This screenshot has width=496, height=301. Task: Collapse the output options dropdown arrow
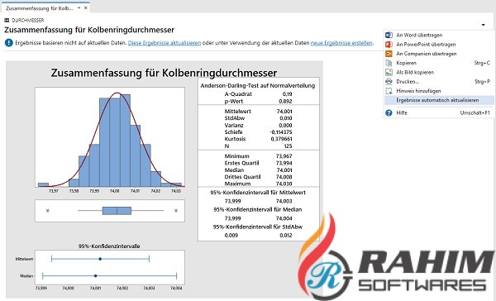point(484,25)
